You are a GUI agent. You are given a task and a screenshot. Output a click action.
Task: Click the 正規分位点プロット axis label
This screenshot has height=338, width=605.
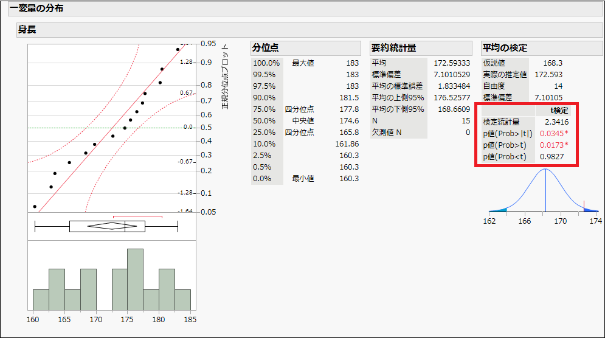226,77
